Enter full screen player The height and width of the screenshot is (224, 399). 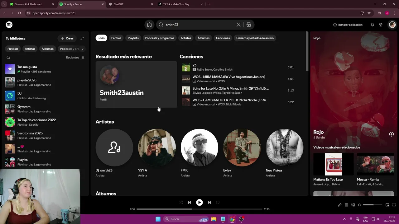pos(394,205)
